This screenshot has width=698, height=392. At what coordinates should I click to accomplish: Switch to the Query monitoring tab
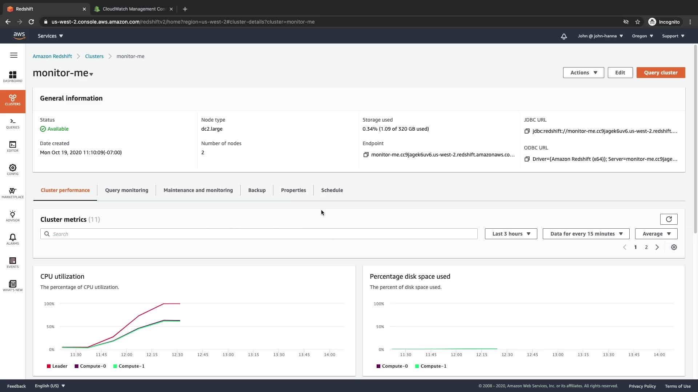tap(127, 190)
